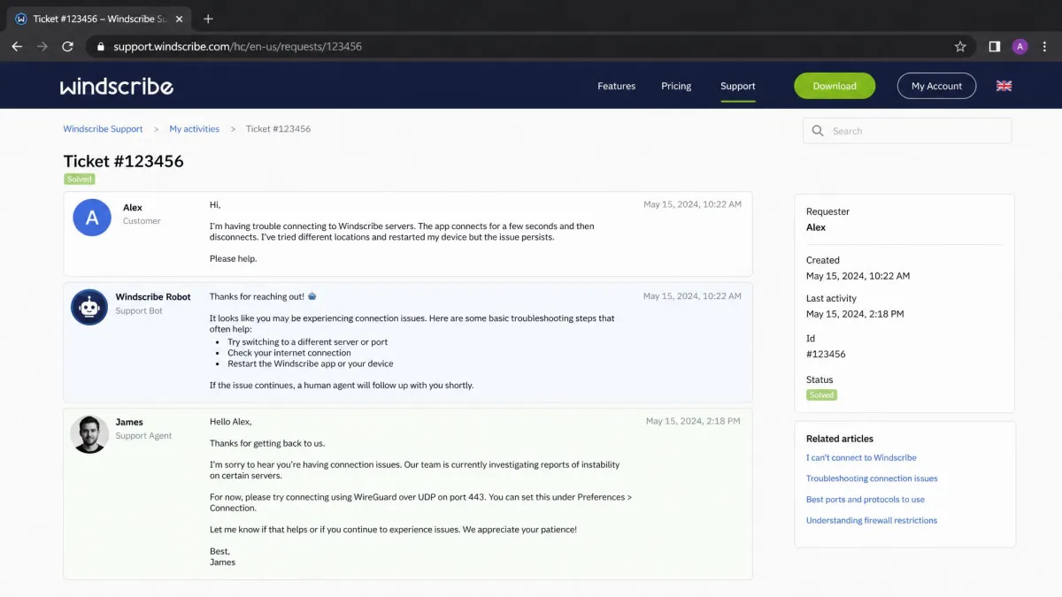Viewport: 1062px width, 597px height.
Task: Open the Pricing menu item
Action: coord(676,86)
